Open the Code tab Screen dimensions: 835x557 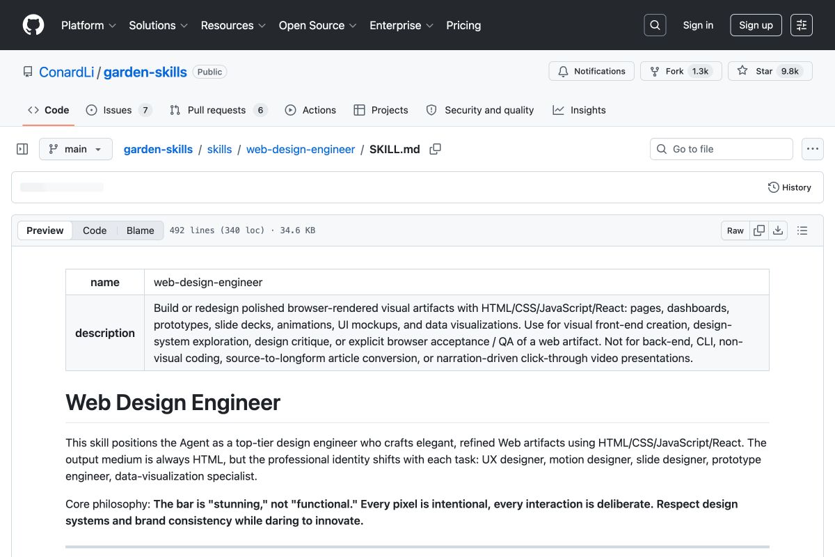tap(49, 110)
